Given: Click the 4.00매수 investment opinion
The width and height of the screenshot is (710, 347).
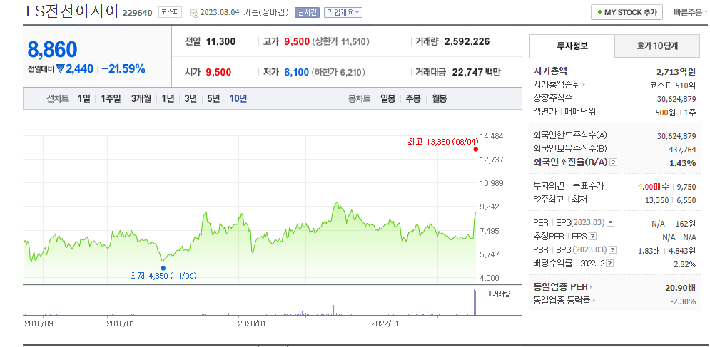Looking at the screenshot, I should [x=653, y=187].
